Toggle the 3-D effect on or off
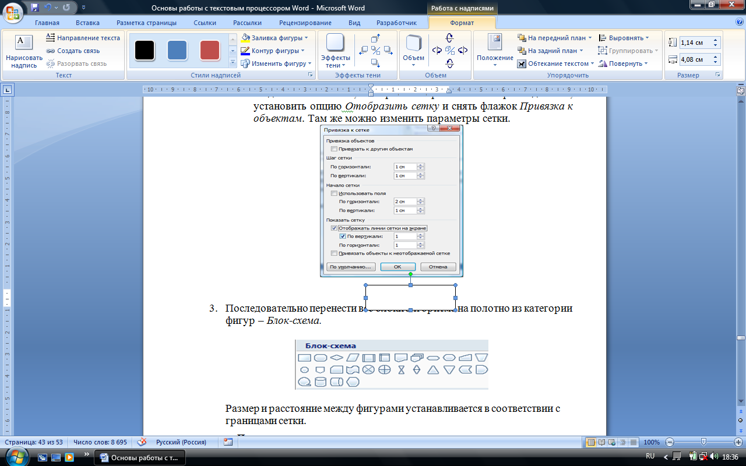The width and height of the screenshot is (746, 466). [449, 50]
